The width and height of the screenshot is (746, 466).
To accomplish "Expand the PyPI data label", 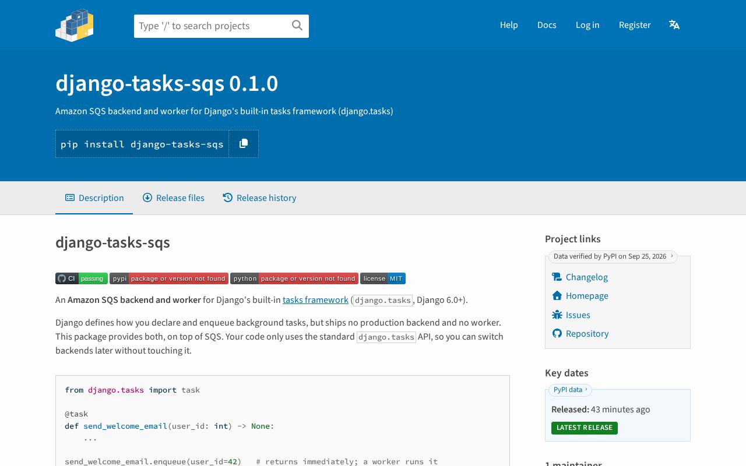I will click(570, 390).
